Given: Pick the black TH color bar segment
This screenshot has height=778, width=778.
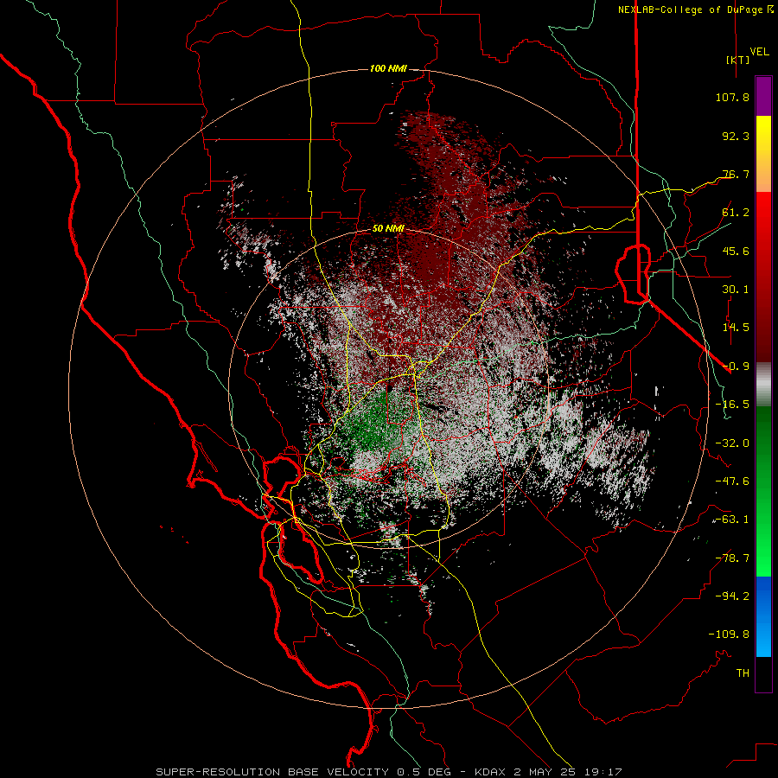Looking at the screenshot, I should tap(763, 674).
